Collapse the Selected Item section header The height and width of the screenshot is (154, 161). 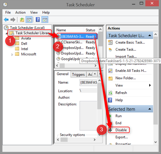(x=149, y=109)
